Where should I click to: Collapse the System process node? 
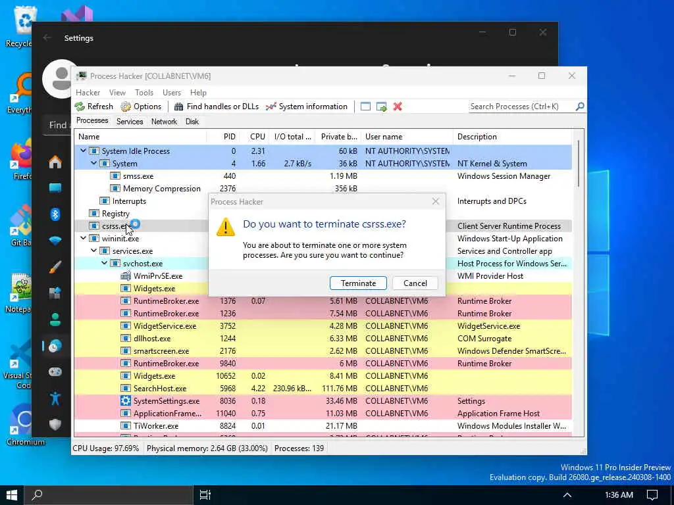click(93, 163)
